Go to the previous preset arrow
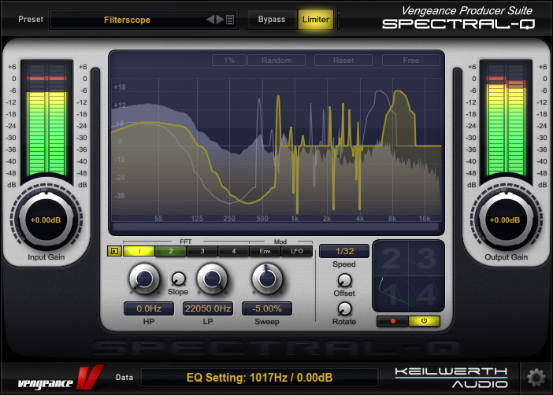Image resolution: width=553 pixels, height=395 pixels. [x=210, y=20]
